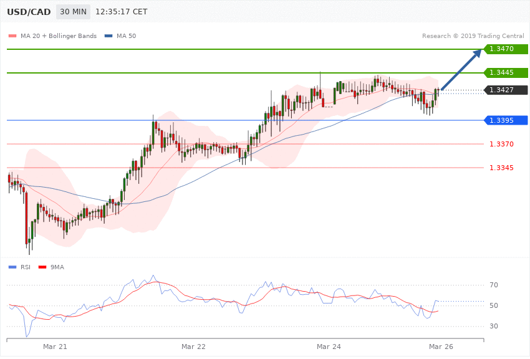Click the red 9MA legend swatch
Image resolution: width=530 pixels, height=359 pixels.
(42, 267)
